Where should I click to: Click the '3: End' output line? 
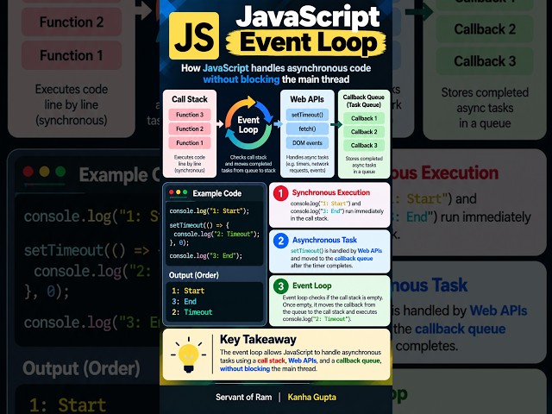click(184, 301)
